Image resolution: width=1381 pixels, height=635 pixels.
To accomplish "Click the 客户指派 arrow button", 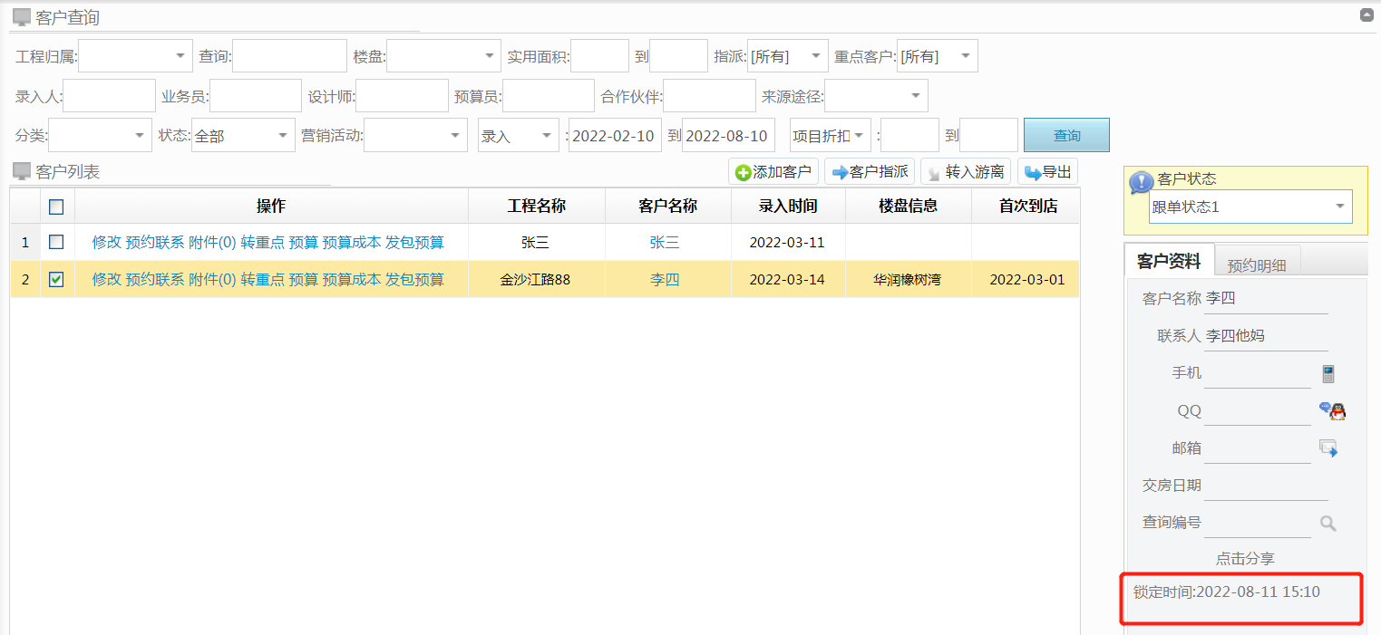I will pyautogui.click(x=869, y=172).
